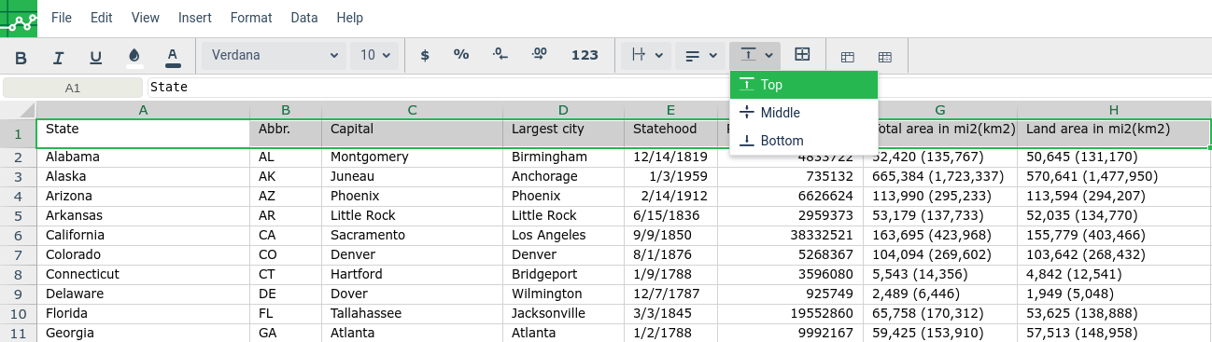Apply percent number format
The image size is (1212, 342).
[461, 55]
